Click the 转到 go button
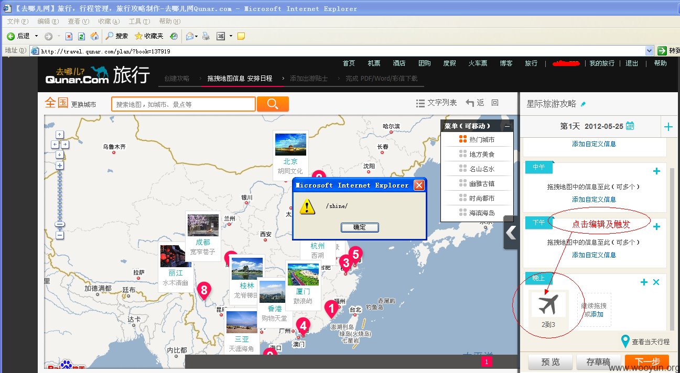 [x=668, y=51]
